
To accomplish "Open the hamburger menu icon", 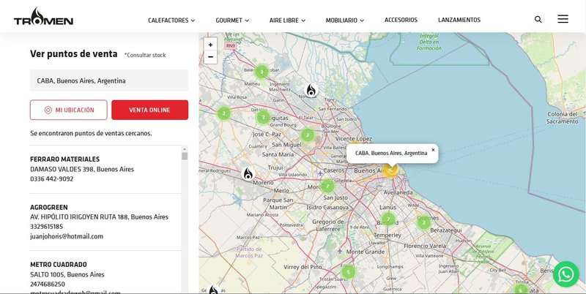I will (563, 19).
